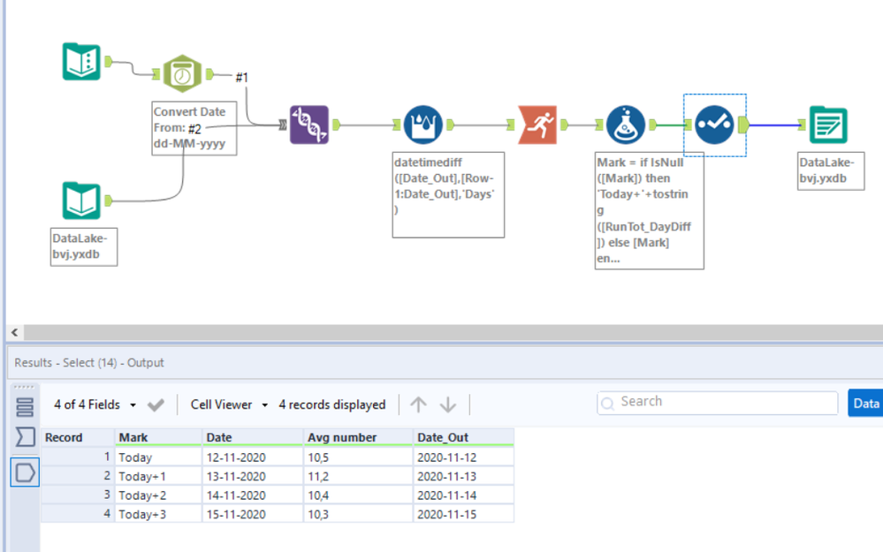Select the Select tool with checkmark
The width and height of the screenshot is (883, 552).
click(x=714, y=125)
